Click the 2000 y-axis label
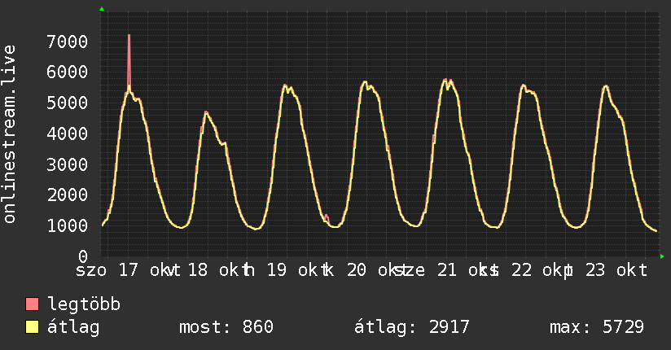671x350 pixels. point(68,195)
